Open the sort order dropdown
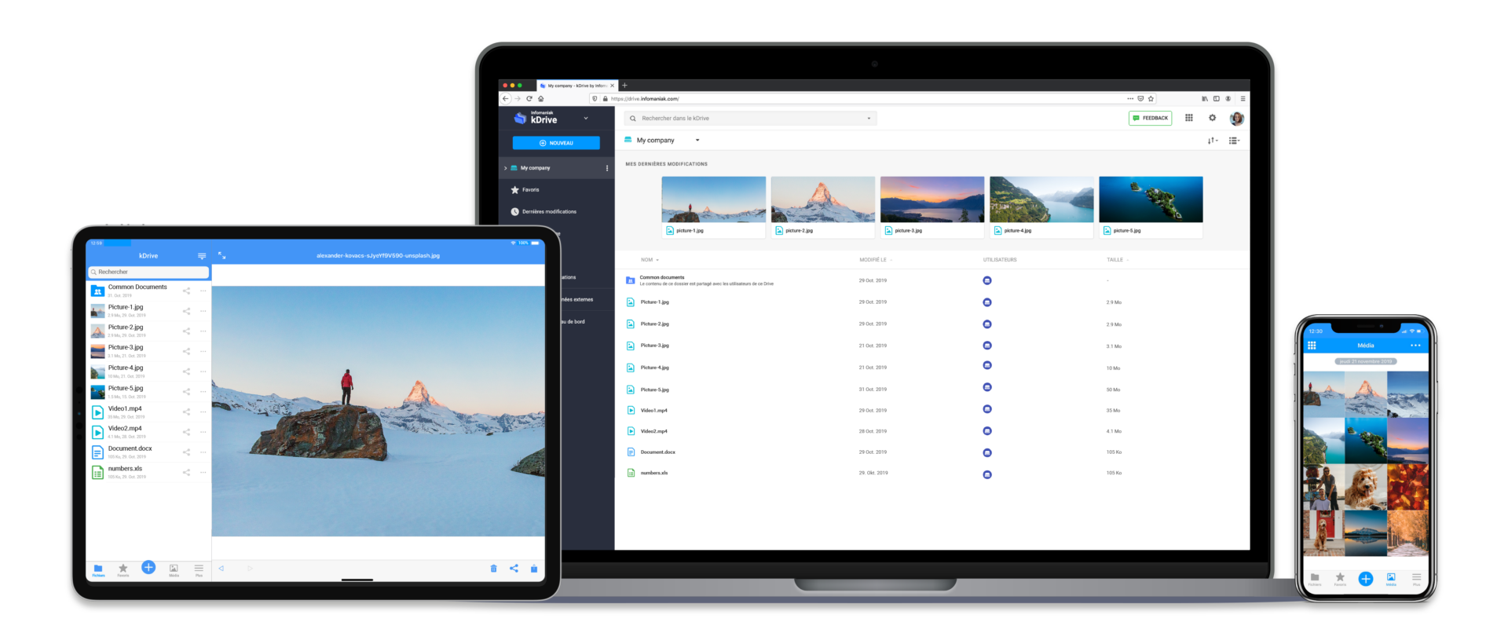The width and height of the screenshot is (1508, 644). click(x=1213, y=141)
